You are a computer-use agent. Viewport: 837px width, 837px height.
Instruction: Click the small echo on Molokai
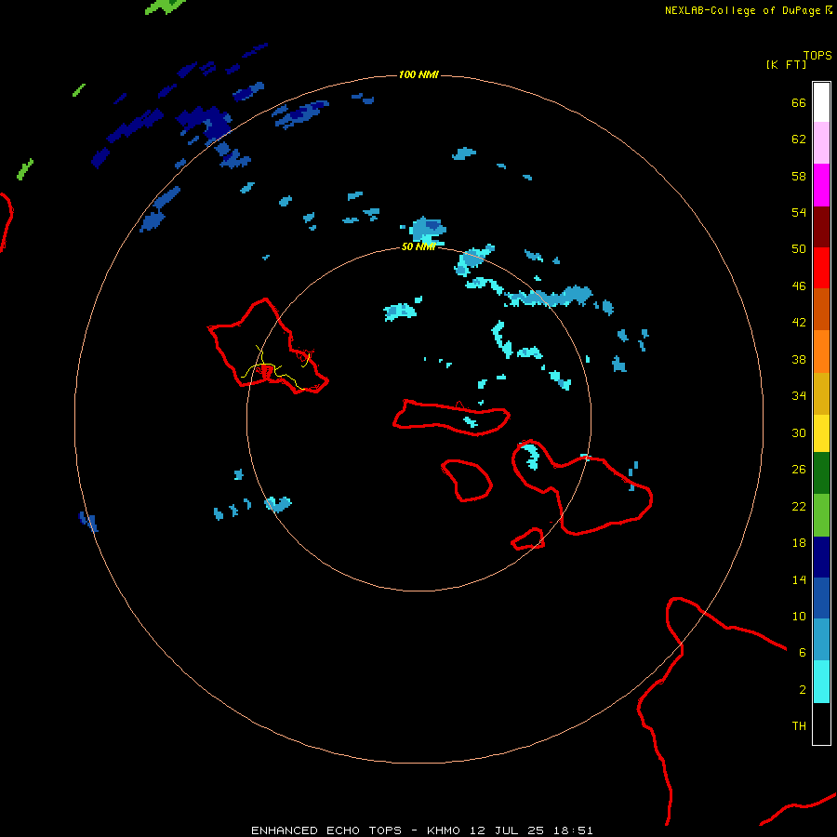pyautogui.click(x=471, y=422)
